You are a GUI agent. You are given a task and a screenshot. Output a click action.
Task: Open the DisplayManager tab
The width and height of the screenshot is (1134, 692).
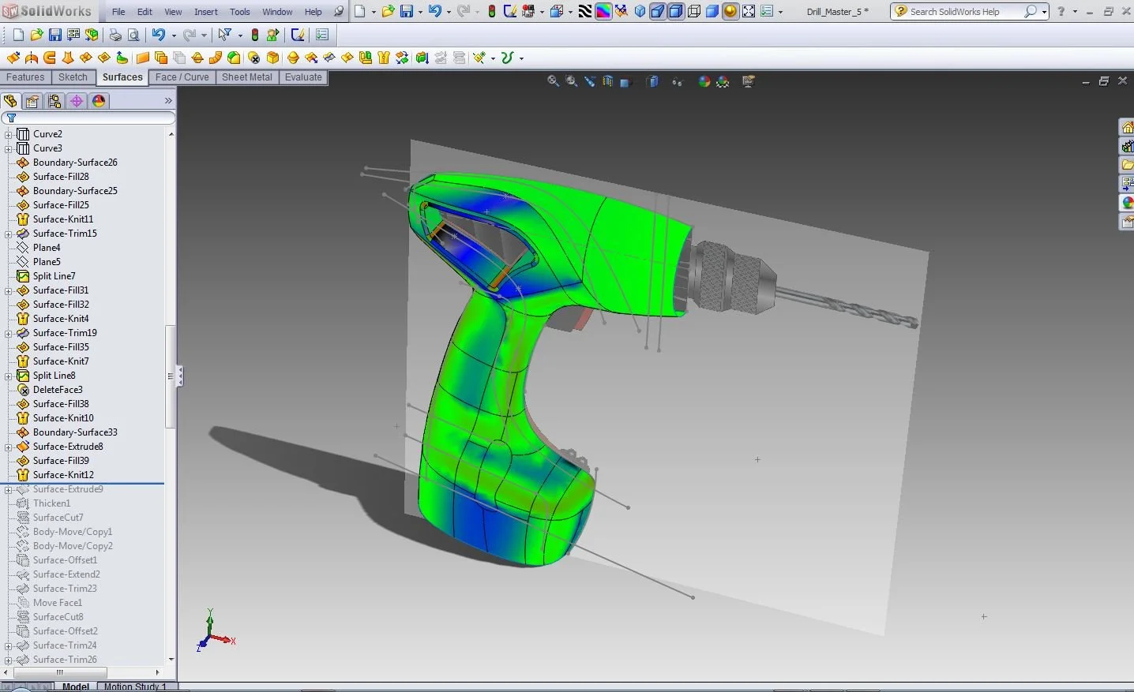click(99, 101)
